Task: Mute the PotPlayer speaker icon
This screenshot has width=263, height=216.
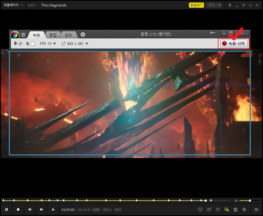Action: (x=236, y=201)
